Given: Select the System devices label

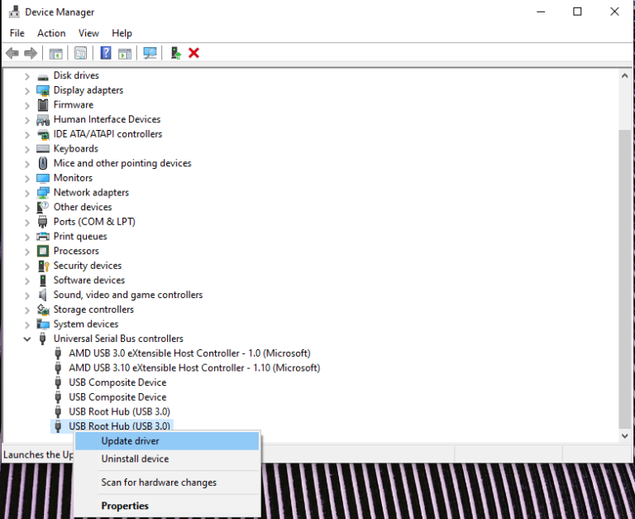Looking at the screenshot, I should pyautogui.click(x=86, y=324).
